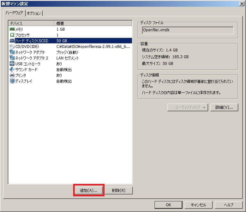Click the openfileresa ISO path summary
This screenshot has height=212, width=246.
click(x=93, y=46)
